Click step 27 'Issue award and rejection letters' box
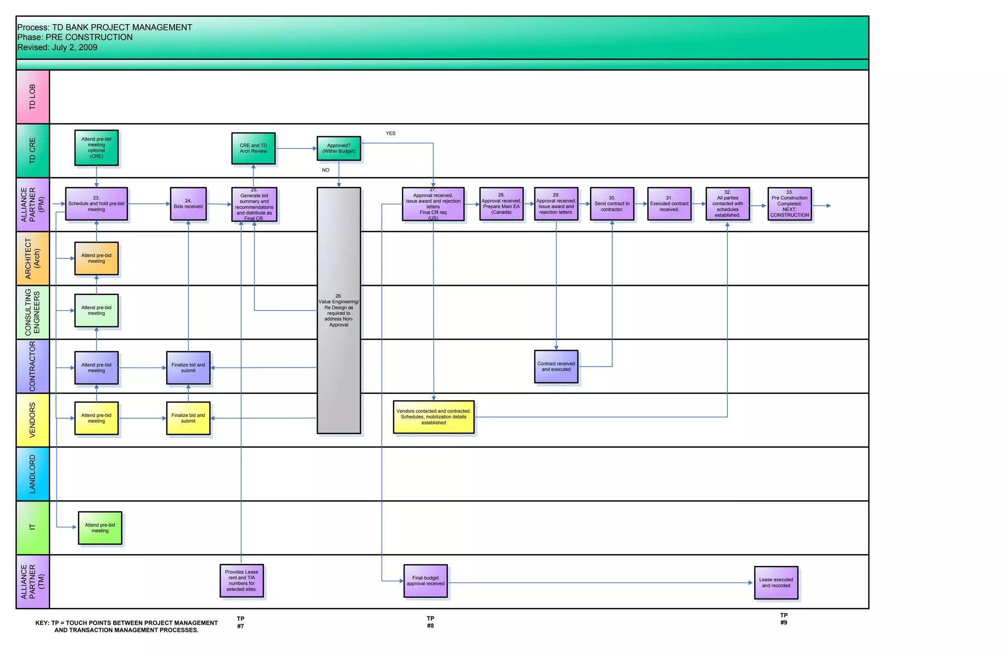Screen dimensions: 1008x652 [433, 204]
